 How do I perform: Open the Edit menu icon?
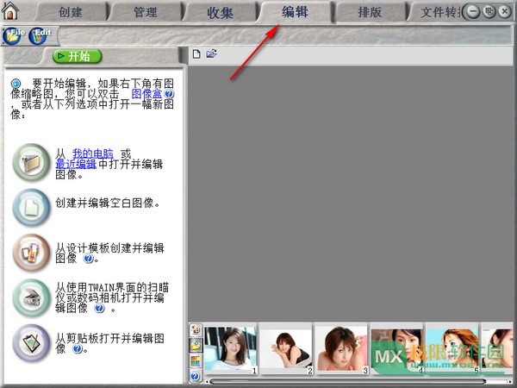(40, 35)
